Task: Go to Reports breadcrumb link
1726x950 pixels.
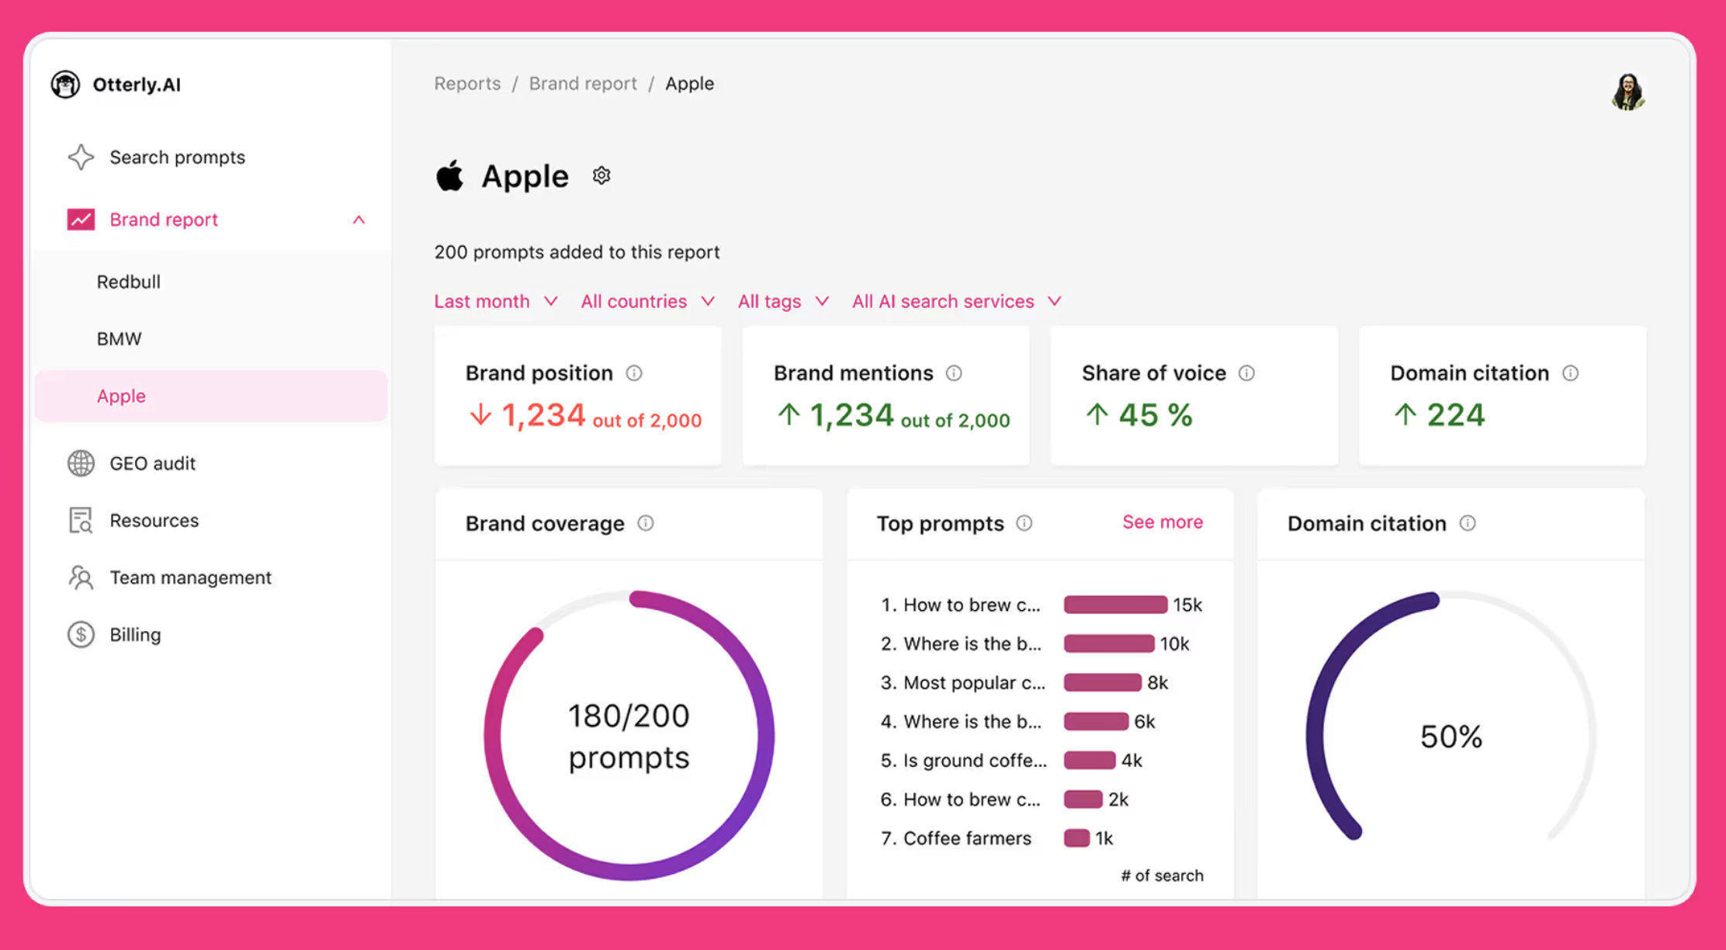Action: point(467,84)
